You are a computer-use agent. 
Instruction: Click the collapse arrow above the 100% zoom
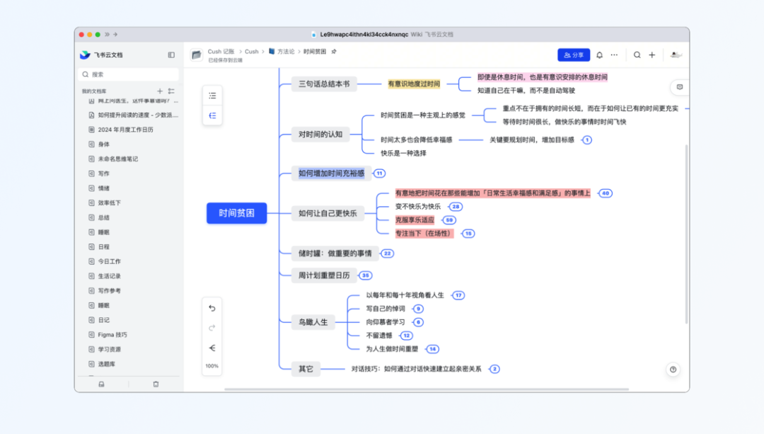tap(212, 348)
